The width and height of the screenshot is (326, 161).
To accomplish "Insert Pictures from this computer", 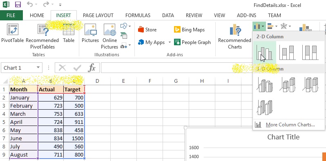I will point(90,33).
